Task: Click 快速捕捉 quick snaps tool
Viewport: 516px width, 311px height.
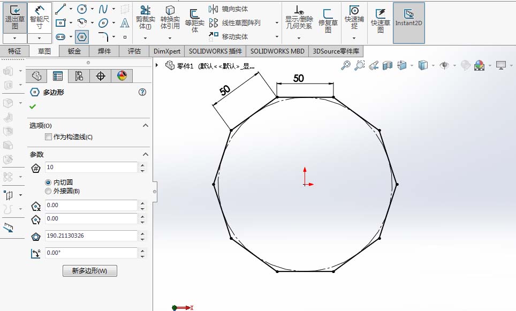Action: coord(354,17)
